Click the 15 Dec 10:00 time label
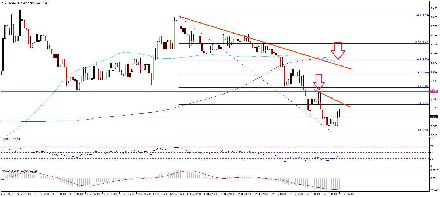440x197 pixels. click(x=313, y=194)
